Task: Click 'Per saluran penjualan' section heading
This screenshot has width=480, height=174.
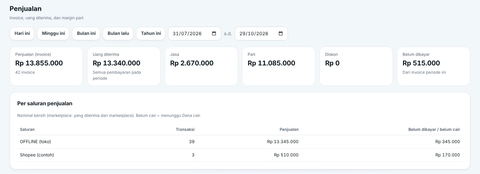Action: tap(45, 104)
